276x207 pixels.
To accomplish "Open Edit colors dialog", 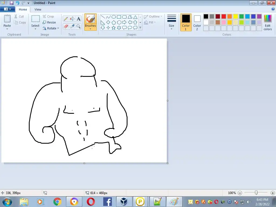I will 268,22.
